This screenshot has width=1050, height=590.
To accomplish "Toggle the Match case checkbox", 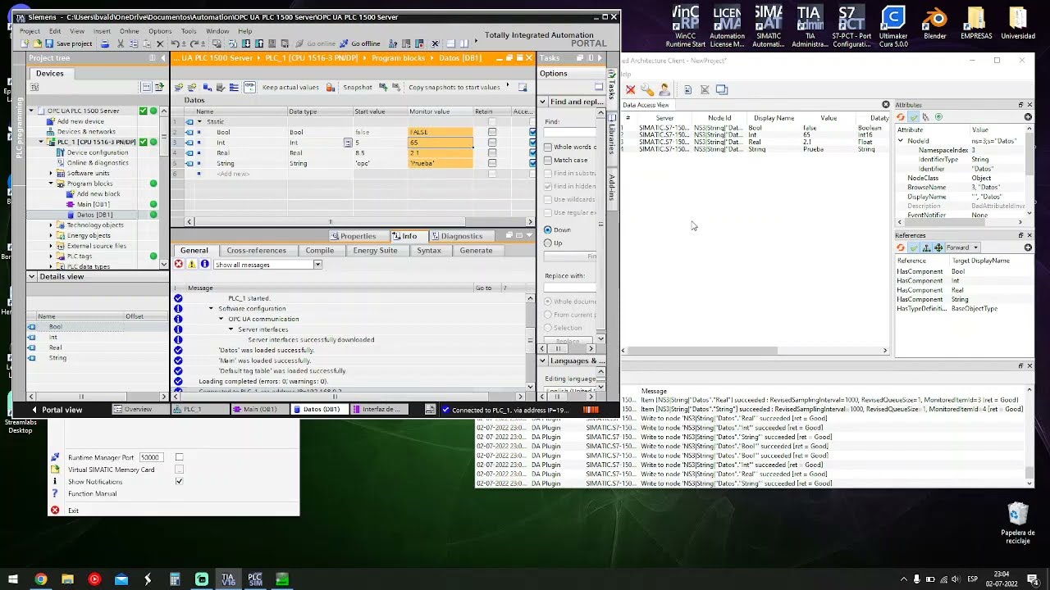I will 548,160.
